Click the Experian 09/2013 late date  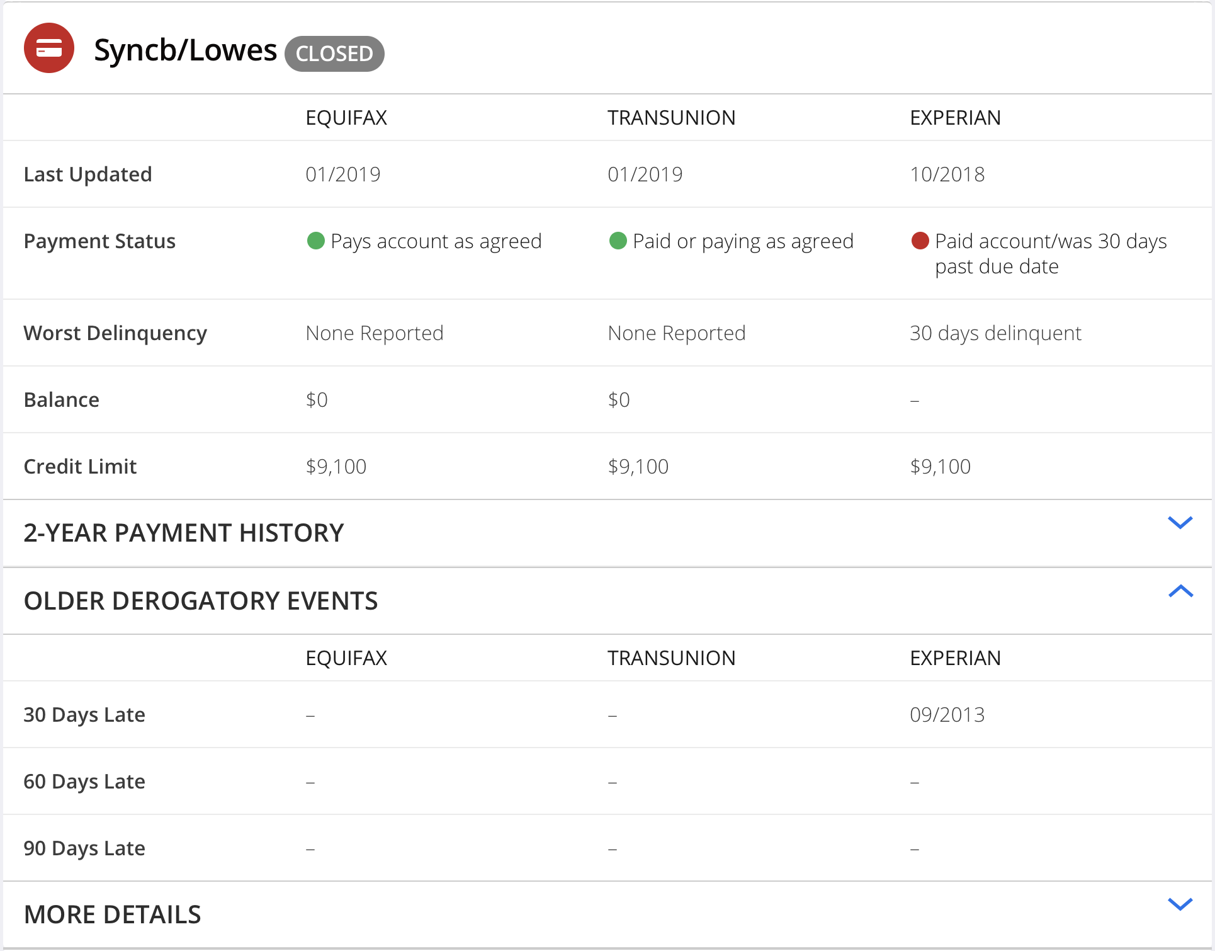pyautogui.click(x=947, y=715)
